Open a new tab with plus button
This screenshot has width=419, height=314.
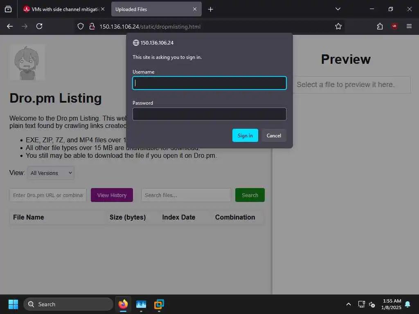pos(211,9)
